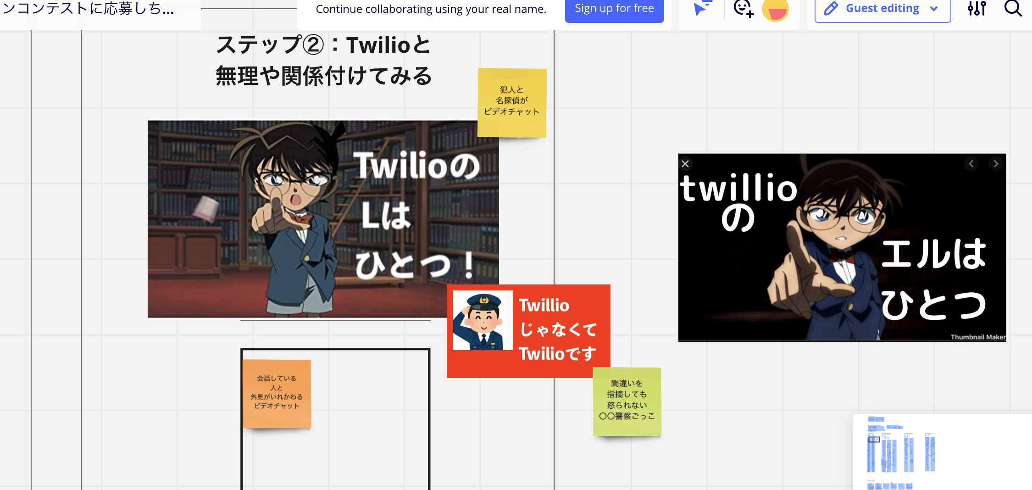1032x490 pixels.
Task: Select the red Twillioじゃなくて card
Action: tap(528, 330)
